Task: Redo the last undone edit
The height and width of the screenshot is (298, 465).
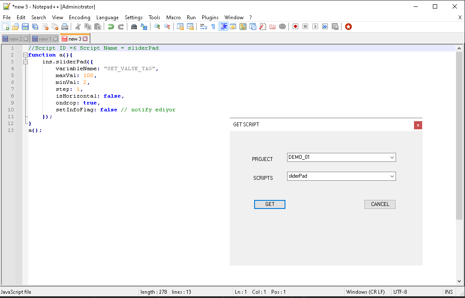Action: 121,27
